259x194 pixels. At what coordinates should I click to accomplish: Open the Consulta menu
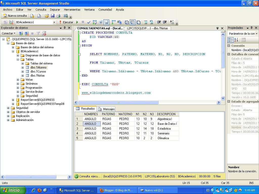41,10
